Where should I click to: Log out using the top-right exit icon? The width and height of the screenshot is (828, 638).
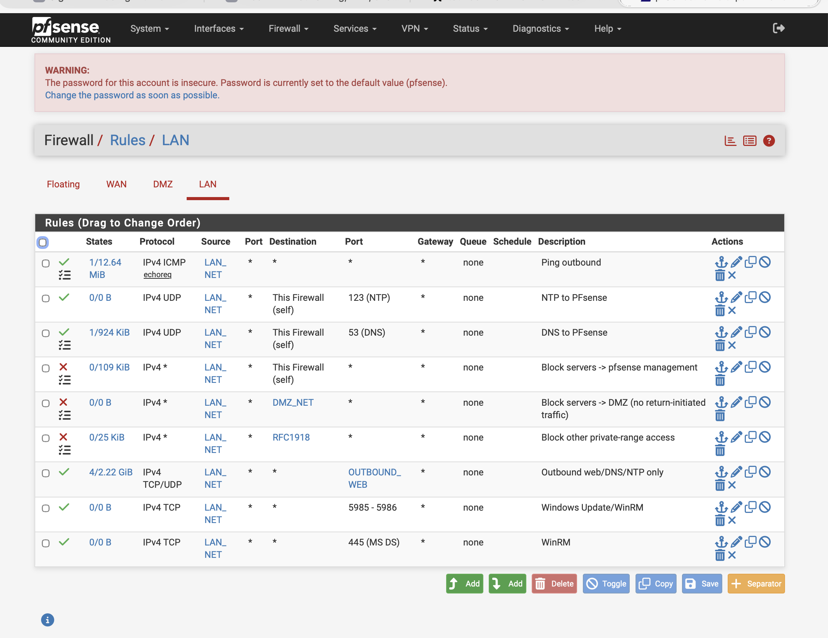click(x=778, y=28)
